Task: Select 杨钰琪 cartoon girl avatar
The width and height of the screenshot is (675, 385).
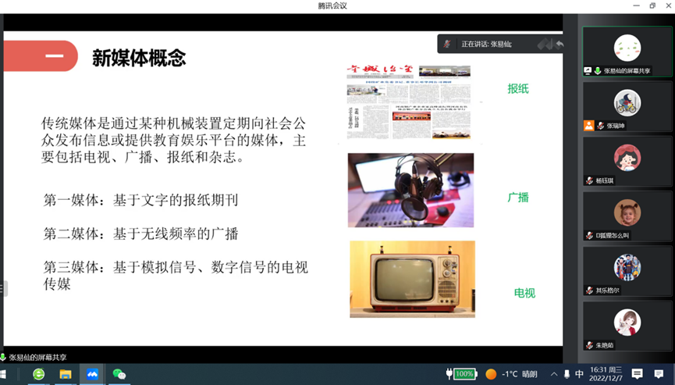Action: [x=627, y=158]
